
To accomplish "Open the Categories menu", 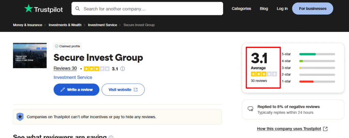I will [241, 8].
